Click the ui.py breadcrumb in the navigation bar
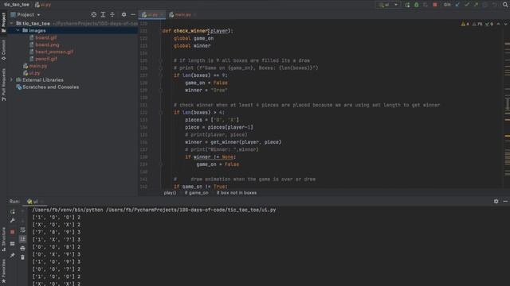The height and width of the screenshot is (286, 510). [43, 5]
